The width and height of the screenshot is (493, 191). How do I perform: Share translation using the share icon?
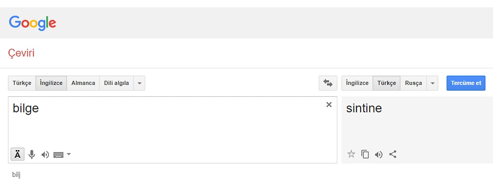393,155
